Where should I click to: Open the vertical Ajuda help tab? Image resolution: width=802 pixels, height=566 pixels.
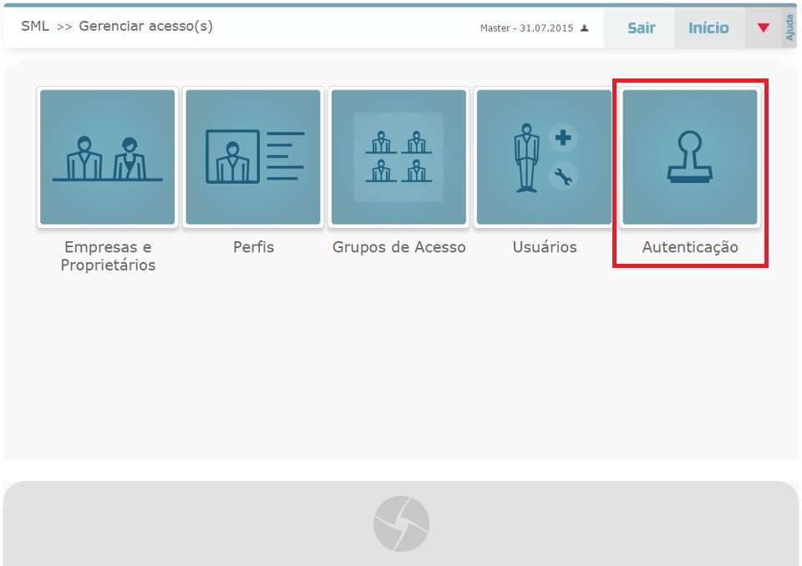pyautogui.click(x=789, y=28)
